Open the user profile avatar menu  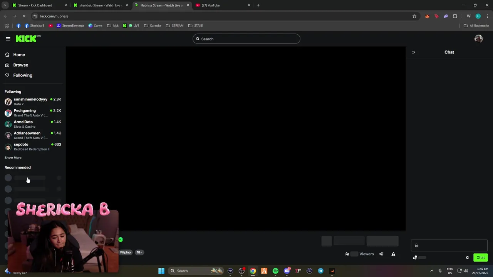pos(479,39)
